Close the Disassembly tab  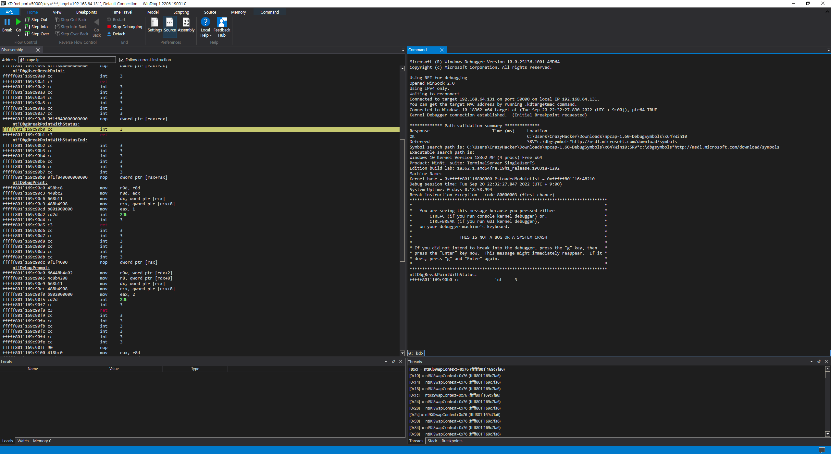click(38, 50)
